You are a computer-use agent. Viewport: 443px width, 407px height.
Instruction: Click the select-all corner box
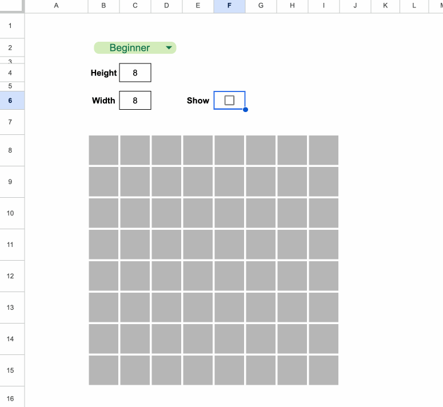point(12,6)
